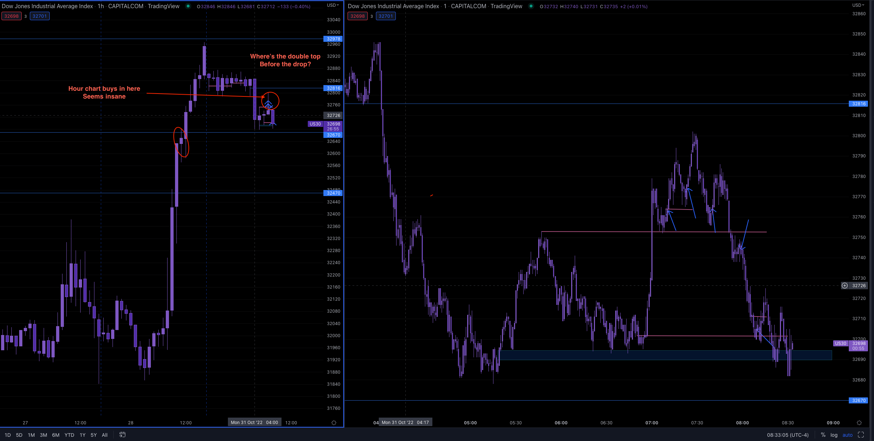This screenshot has width=874, height=441.
Task: Open the timezone menu showing UTC-4
Action: pyautogui.click(x=787, y=435)
